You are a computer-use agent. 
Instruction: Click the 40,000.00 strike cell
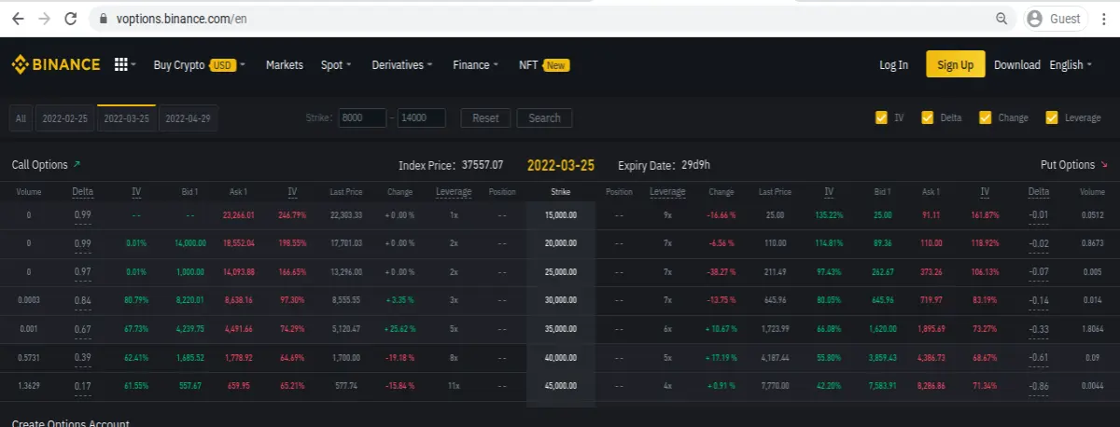click(x=561, y=359)
